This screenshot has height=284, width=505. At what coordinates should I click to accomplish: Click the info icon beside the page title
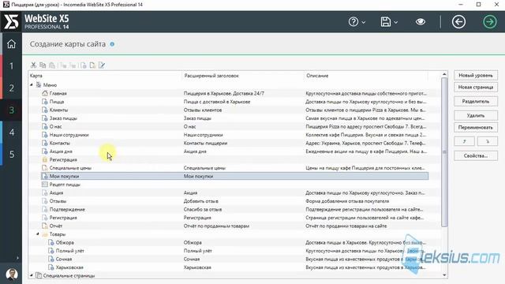pos(112,44)
